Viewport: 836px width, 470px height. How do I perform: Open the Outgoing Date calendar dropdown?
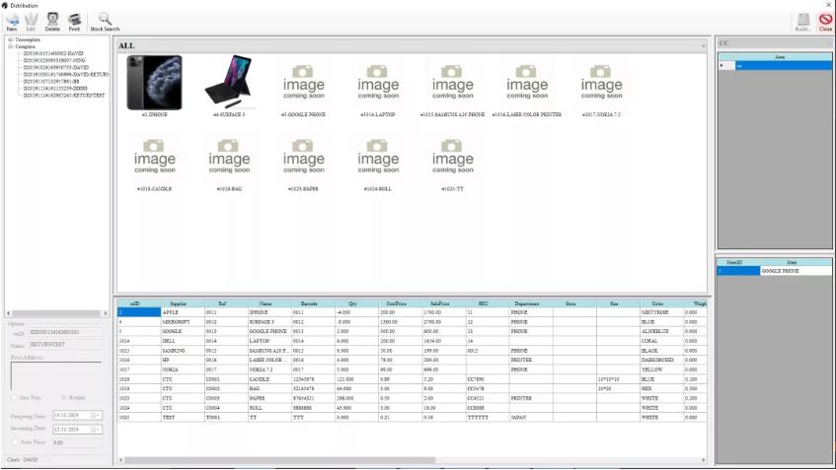point(97,416)
